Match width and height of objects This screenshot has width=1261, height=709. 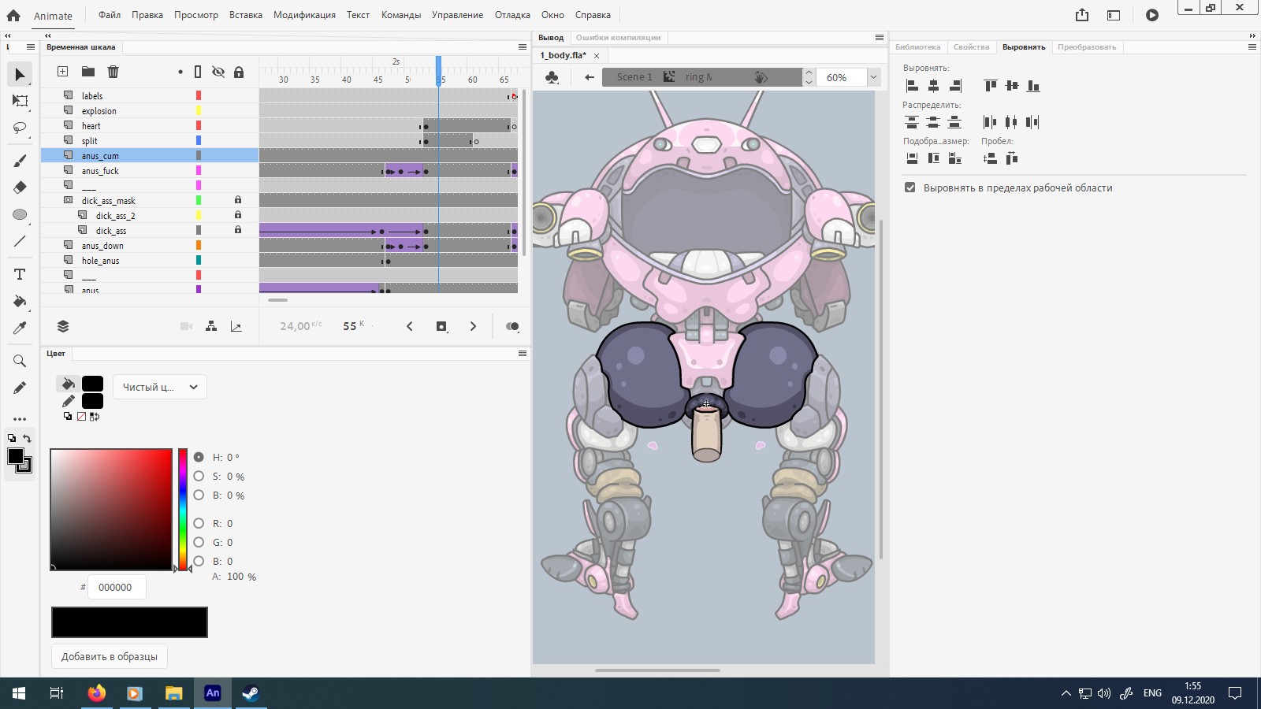954,158
